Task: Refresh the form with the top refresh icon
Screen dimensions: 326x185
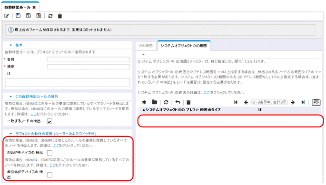Action: pyautogui.click(x=50, y=16)
